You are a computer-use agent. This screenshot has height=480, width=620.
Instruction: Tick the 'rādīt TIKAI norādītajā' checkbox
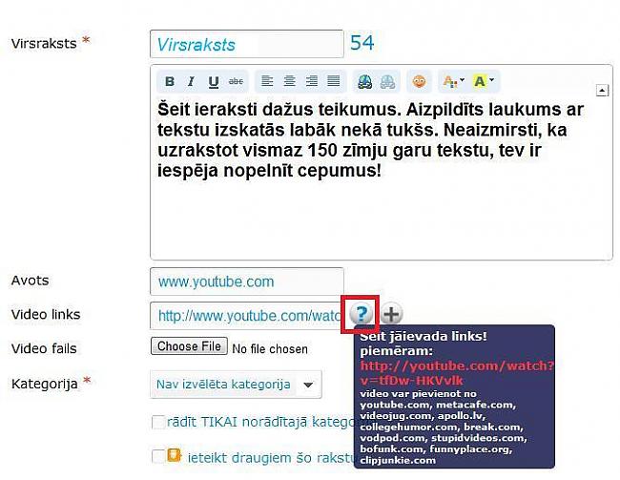158,422
